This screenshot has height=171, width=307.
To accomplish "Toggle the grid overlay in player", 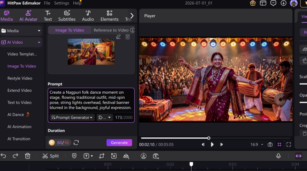I will coord(279,145).
